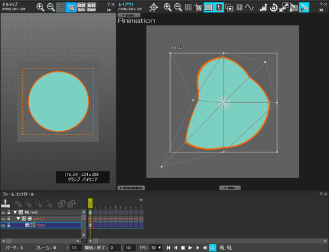
Task: Open the Grid Size setting
Action: pyautogui.click(x=81, y=7)
